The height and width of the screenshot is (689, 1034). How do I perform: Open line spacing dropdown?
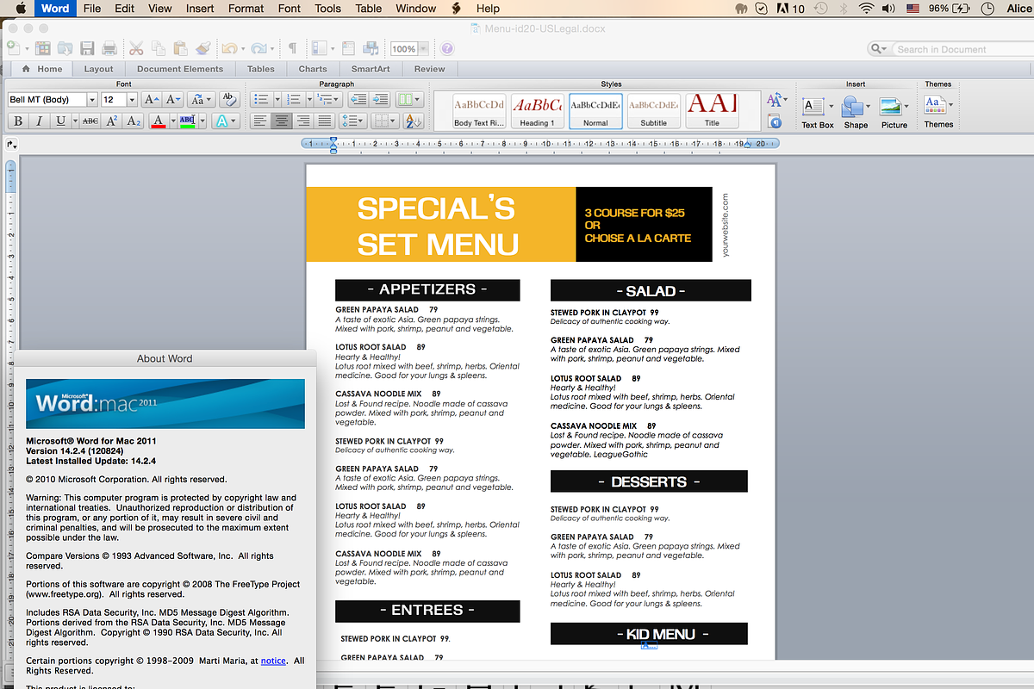354,121
